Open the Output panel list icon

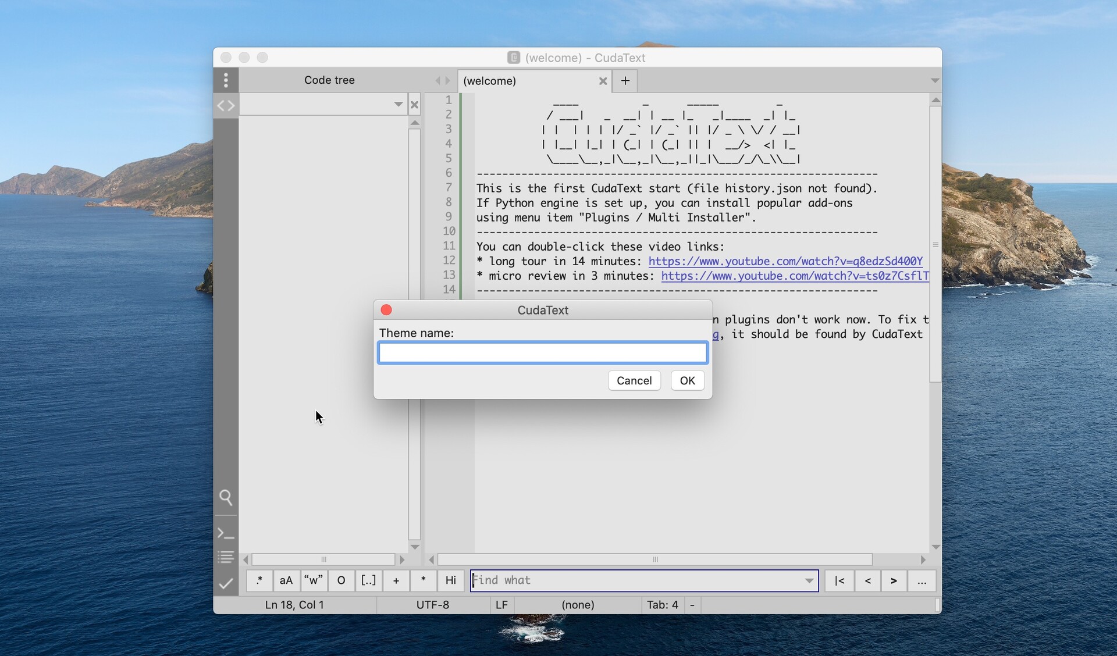[226, 557]
